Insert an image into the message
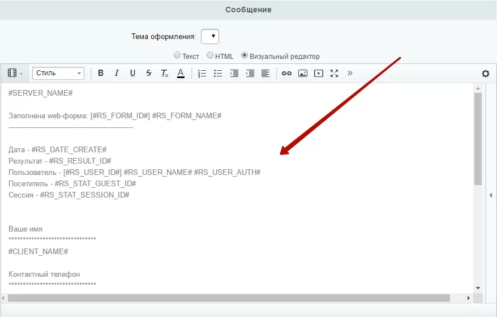 pos(303,73)
